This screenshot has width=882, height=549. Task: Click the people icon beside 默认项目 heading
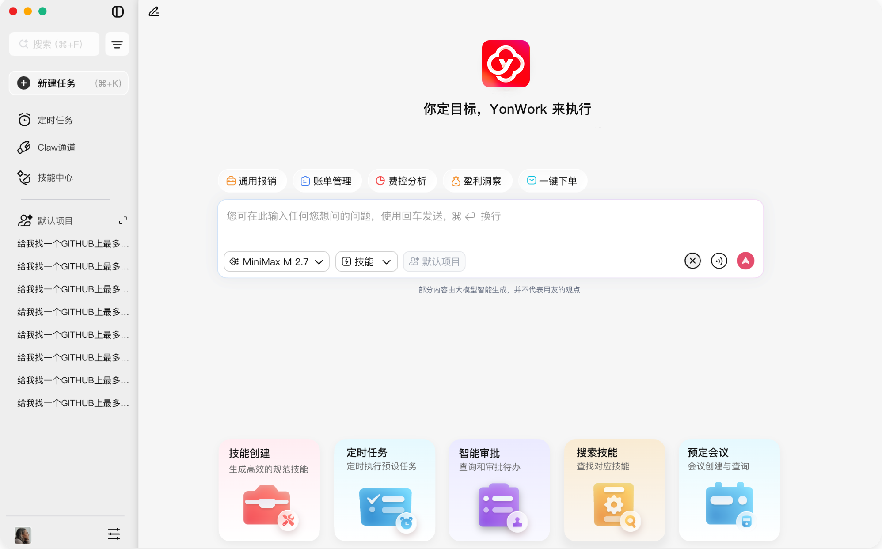pyautogui.click(x=25, y=220)
